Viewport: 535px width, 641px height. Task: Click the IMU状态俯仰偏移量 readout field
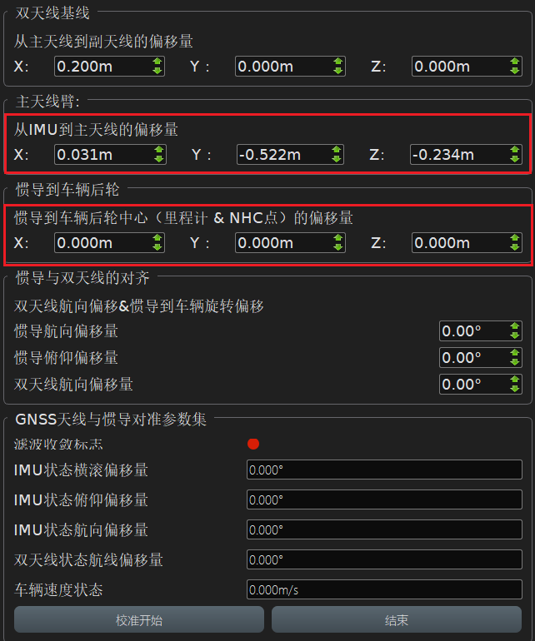pos(384,499)
